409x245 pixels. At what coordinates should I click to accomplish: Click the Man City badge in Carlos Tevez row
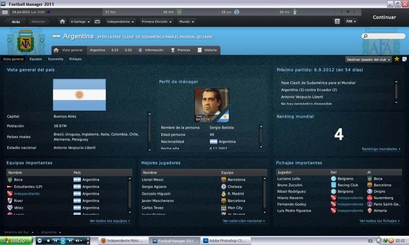(224, 208)
